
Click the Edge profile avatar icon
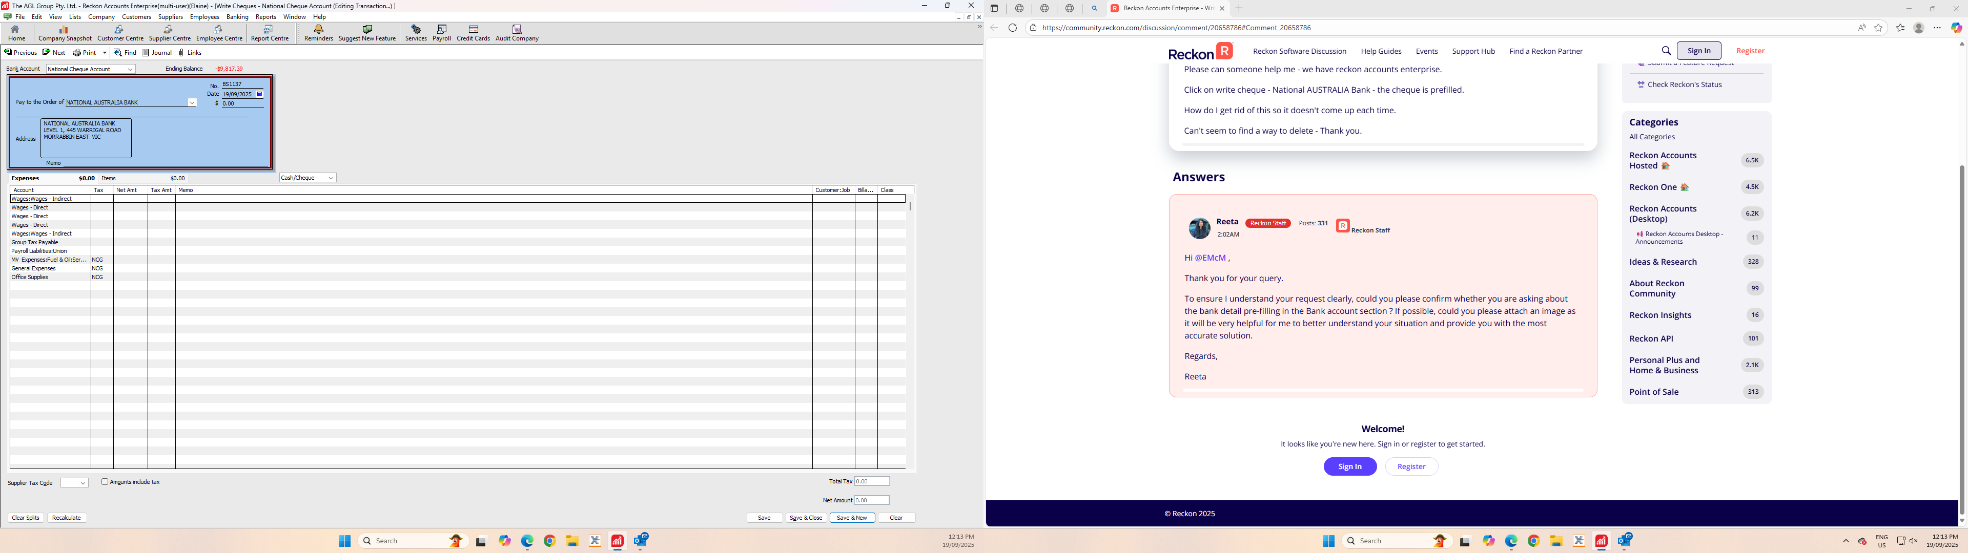1918,28
